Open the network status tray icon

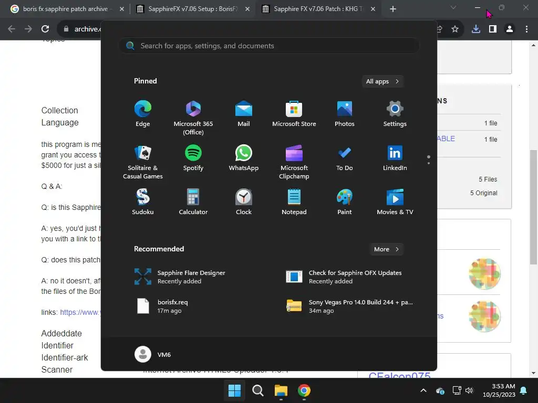point(457,390)
